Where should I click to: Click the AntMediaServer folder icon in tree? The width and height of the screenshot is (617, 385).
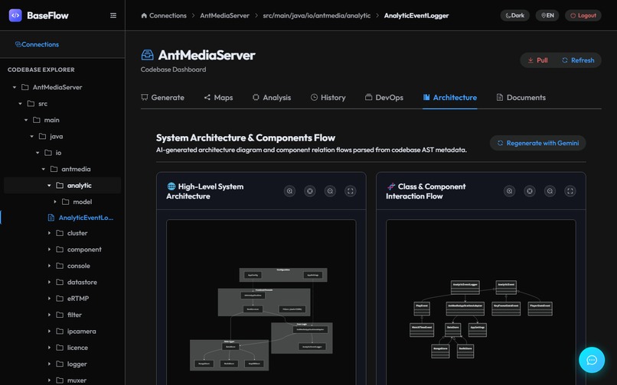pos(24,87)
